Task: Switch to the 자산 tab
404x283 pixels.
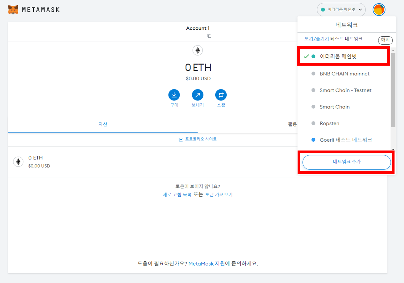Action: click(103, 124)
